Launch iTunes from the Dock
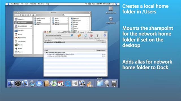The width and height of the screenshot is (181, 101). click(53, 83)
